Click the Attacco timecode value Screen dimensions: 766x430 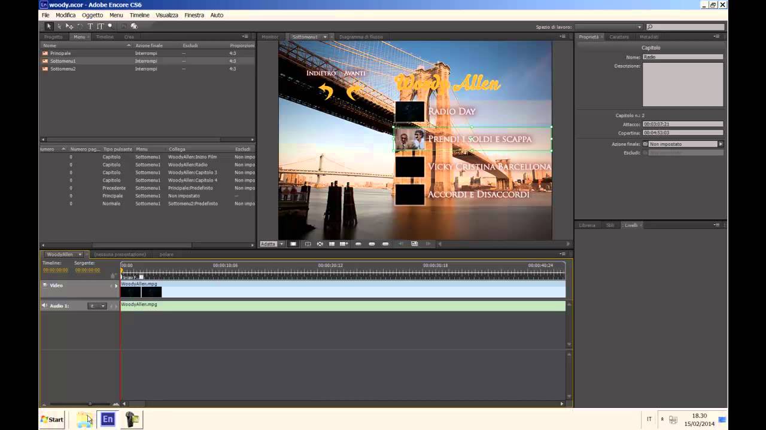tap(683, 124)
